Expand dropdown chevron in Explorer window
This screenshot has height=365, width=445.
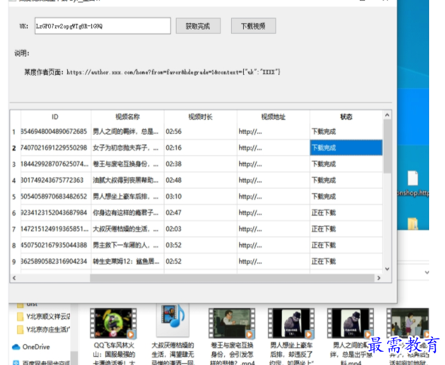click(427, 272)
